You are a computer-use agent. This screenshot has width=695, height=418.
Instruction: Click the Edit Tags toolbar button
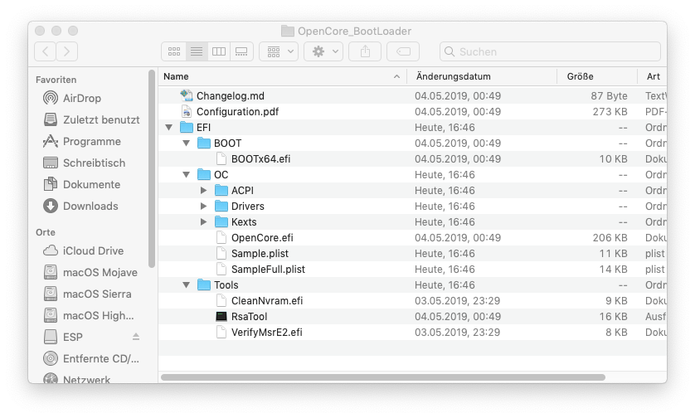(x=403, y=51)
